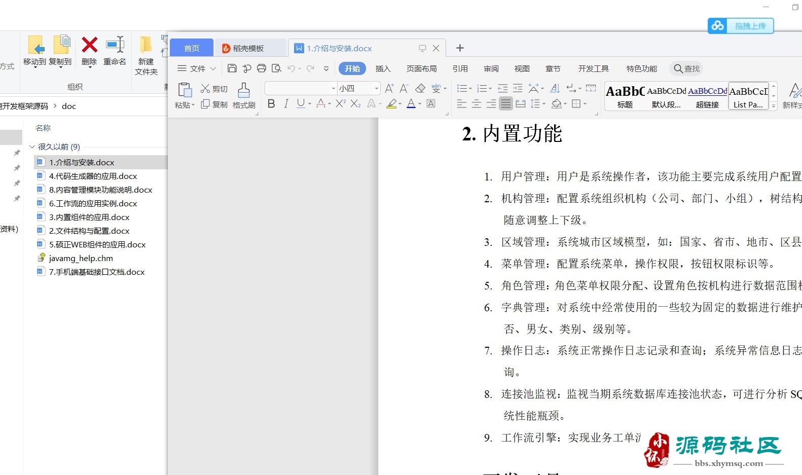Click the 移动到 button in Explorer
Screen dimensions: 802x475
pyautogui.click(x=34, y=51)
